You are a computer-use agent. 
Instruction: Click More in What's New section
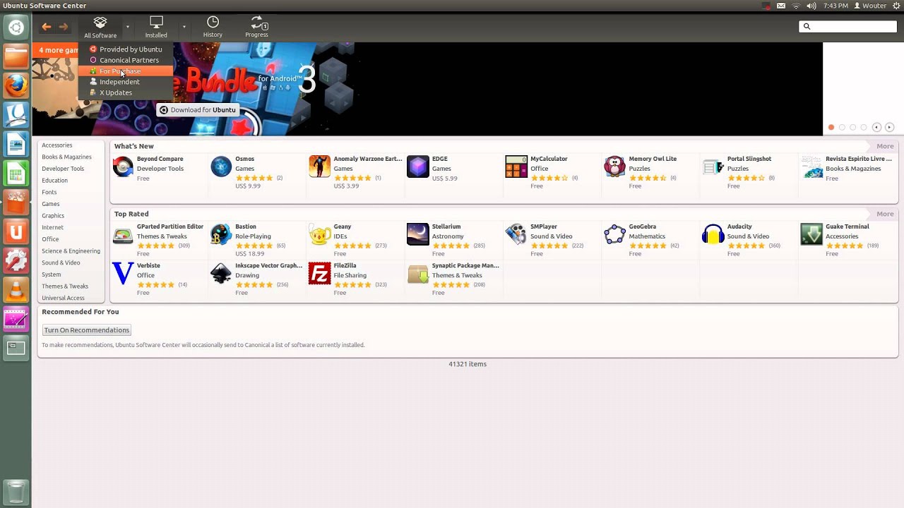coord(885,146)
